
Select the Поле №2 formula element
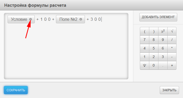(x=68, y=19)
